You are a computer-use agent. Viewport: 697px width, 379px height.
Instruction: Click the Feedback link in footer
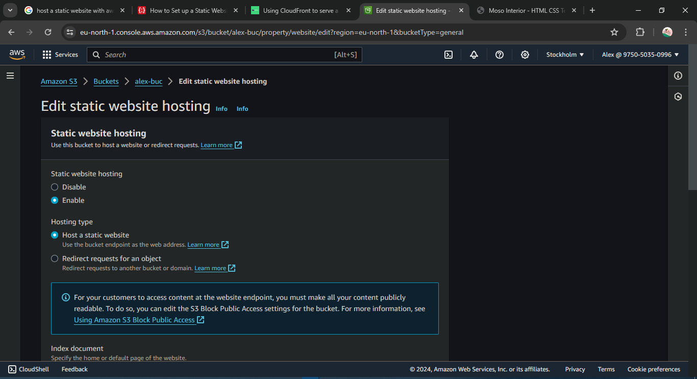click(x=74, y=369)
